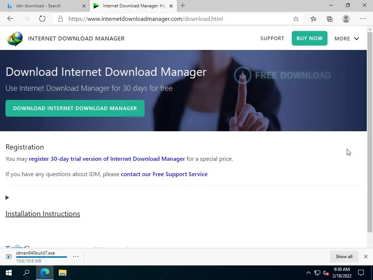Open the SUPPORT menu item
373x280 pixels.
pyautogui.click(x=272, y=38)
